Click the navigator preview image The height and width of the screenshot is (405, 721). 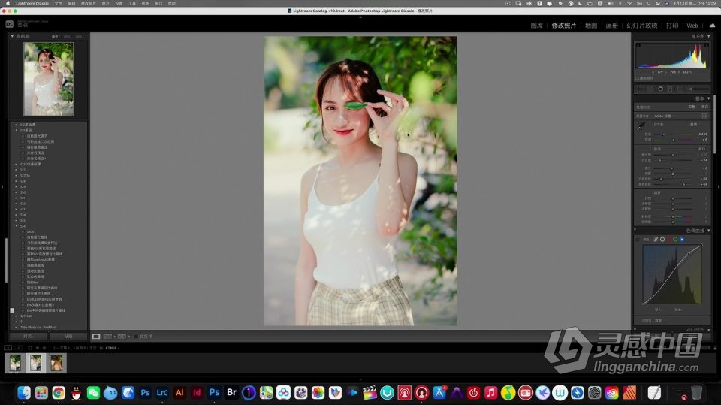tap(48, 79)
